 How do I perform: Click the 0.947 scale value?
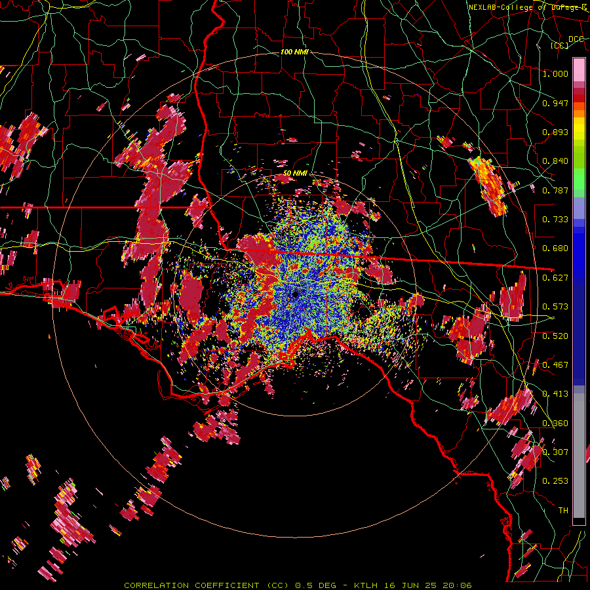pyautogui.click(x=555, y=103)
